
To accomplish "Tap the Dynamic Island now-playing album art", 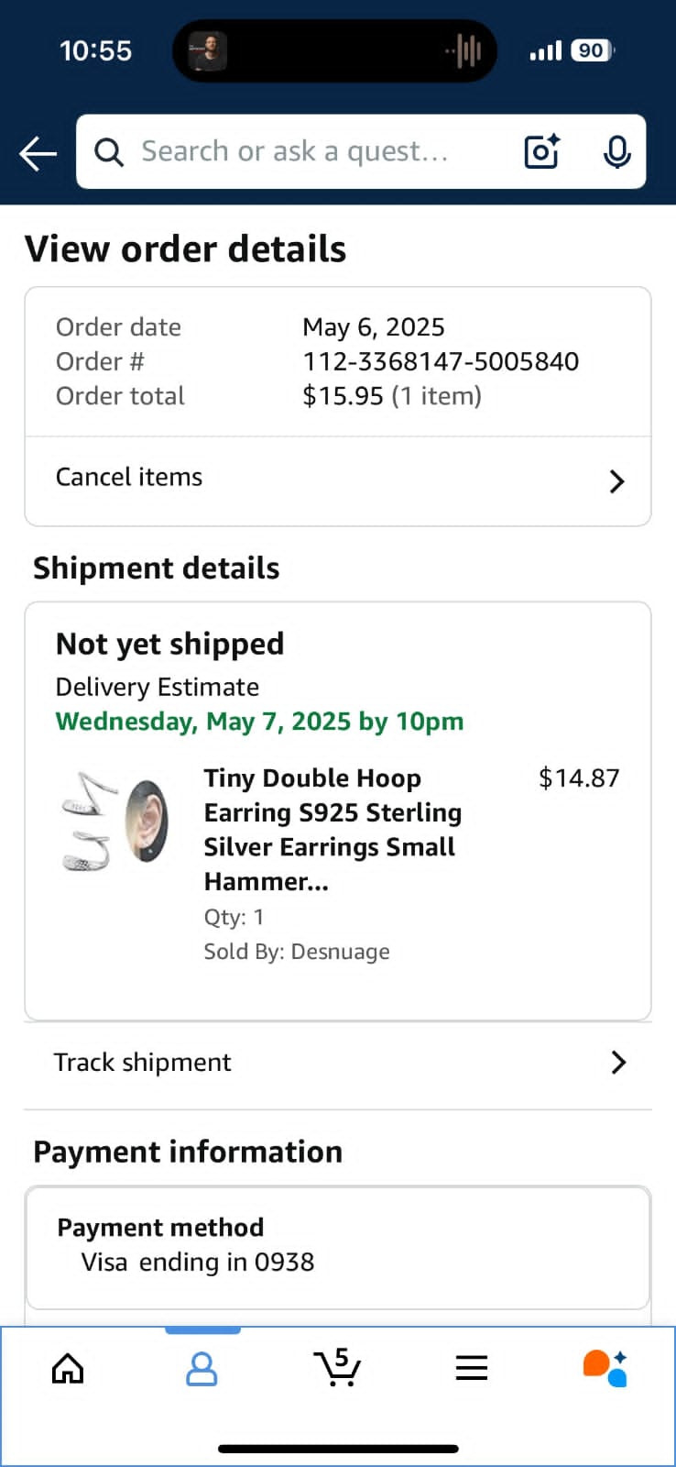I will click(x=208, y=51).
